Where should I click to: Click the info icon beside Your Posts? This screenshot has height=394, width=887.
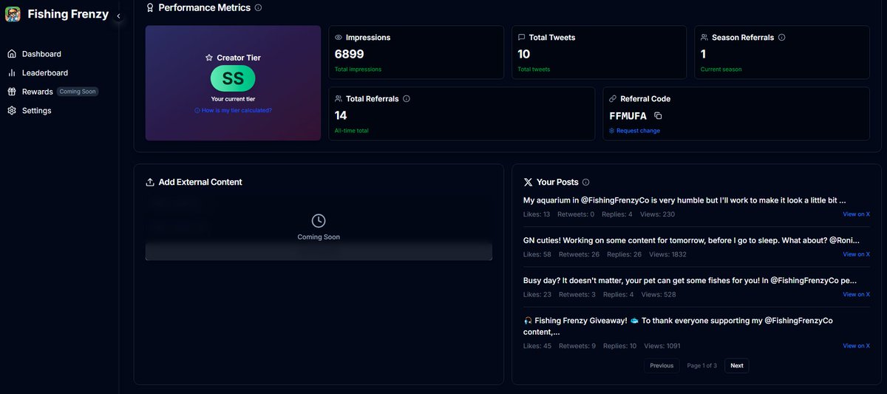[x=586, y=182]
